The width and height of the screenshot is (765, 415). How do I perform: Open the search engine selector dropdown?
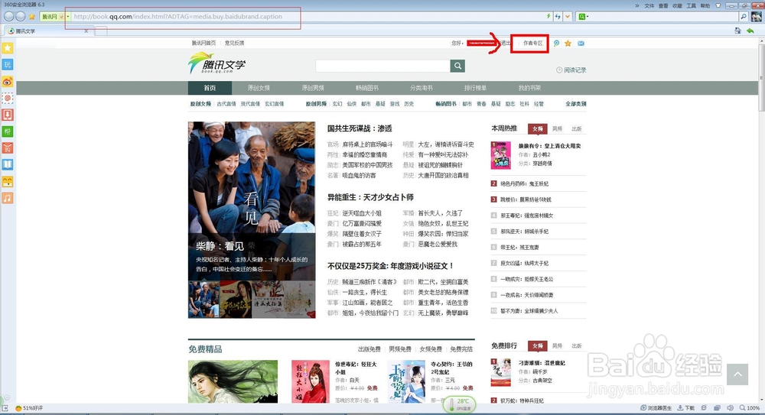click(x=583, y=17)
